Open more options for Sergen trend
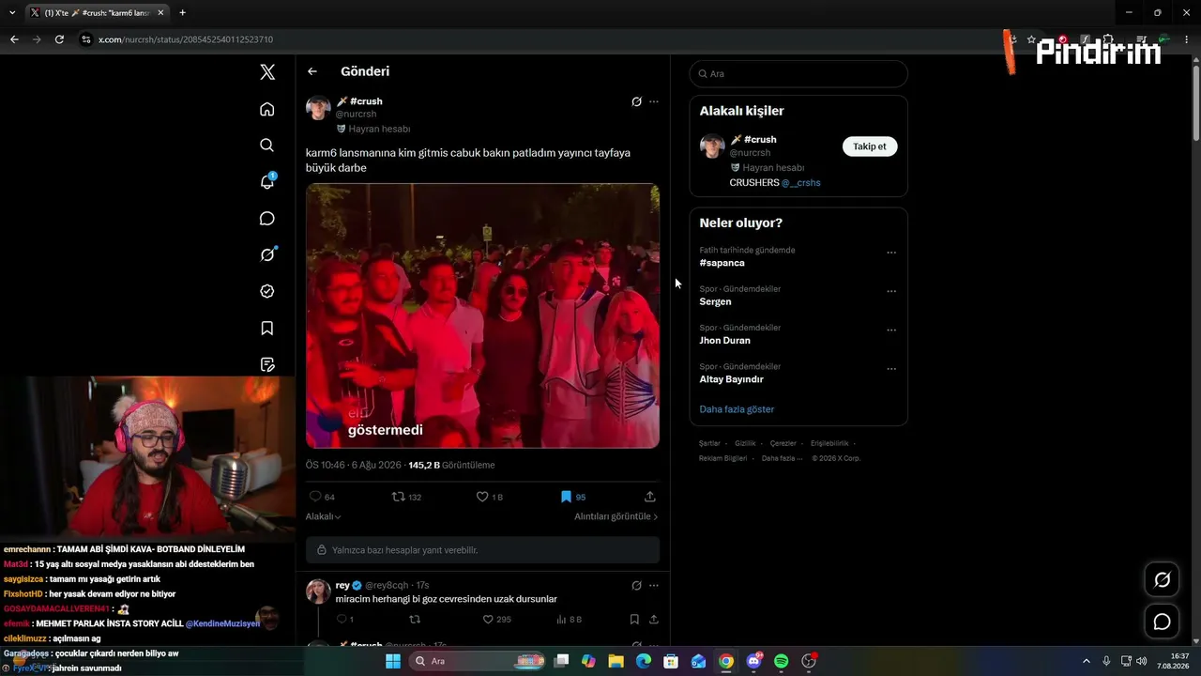This screenshot has width=1201, height=676. (891, 291)
